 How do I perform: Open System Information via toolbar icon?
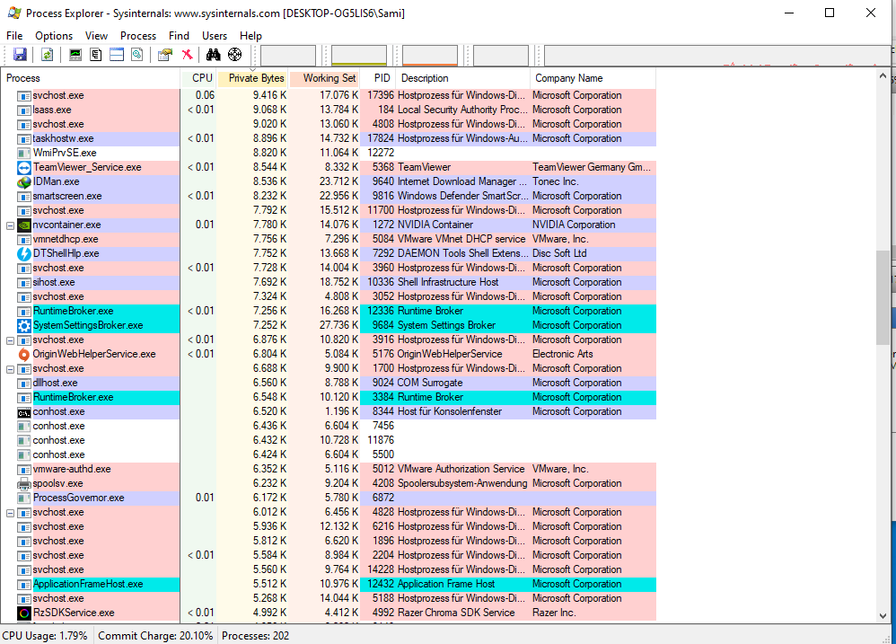(75, 54)
